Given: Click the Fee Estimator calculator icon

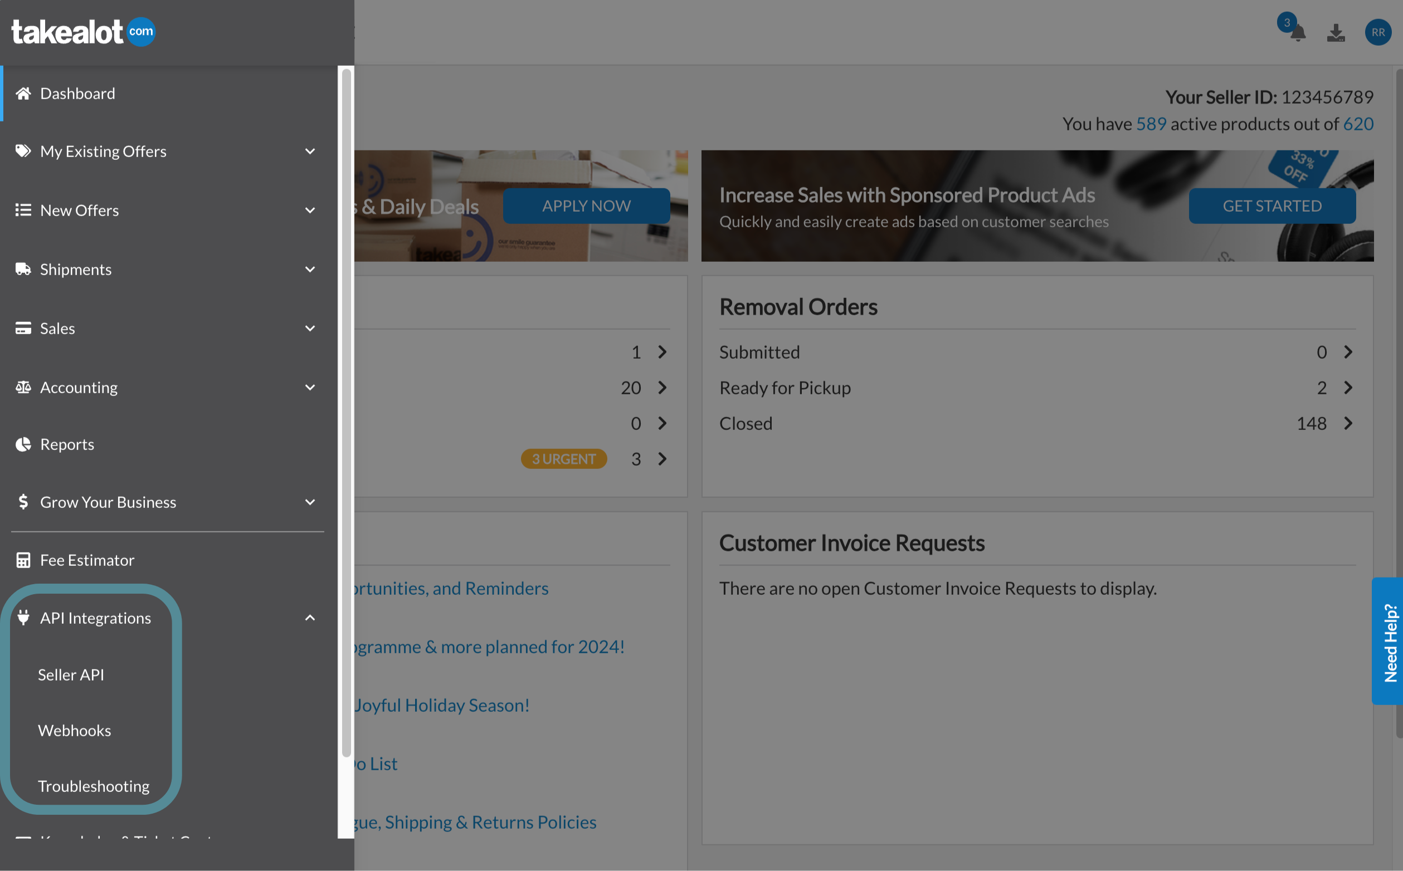Looking at the screenshot, I should tap(23, 560).
